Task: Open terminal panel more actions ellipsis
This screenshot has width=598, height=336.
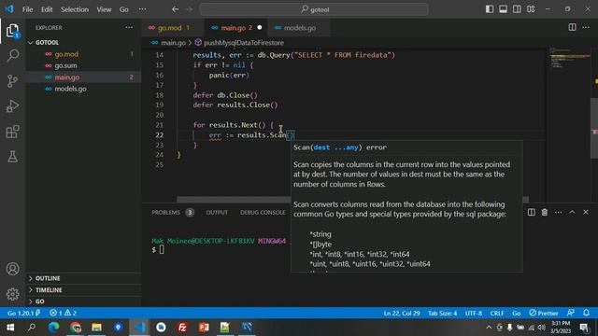Action: click(559, 212)
